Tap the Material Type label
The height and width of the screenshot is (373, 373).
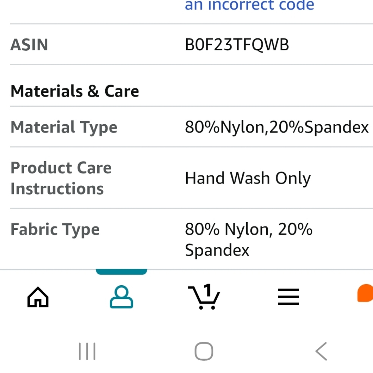[64, 127]
